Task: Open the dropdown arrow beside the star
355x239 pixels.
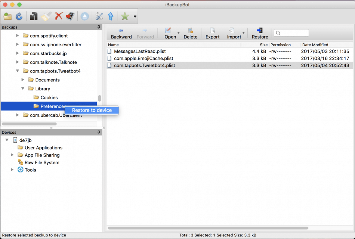Action: 135,16
